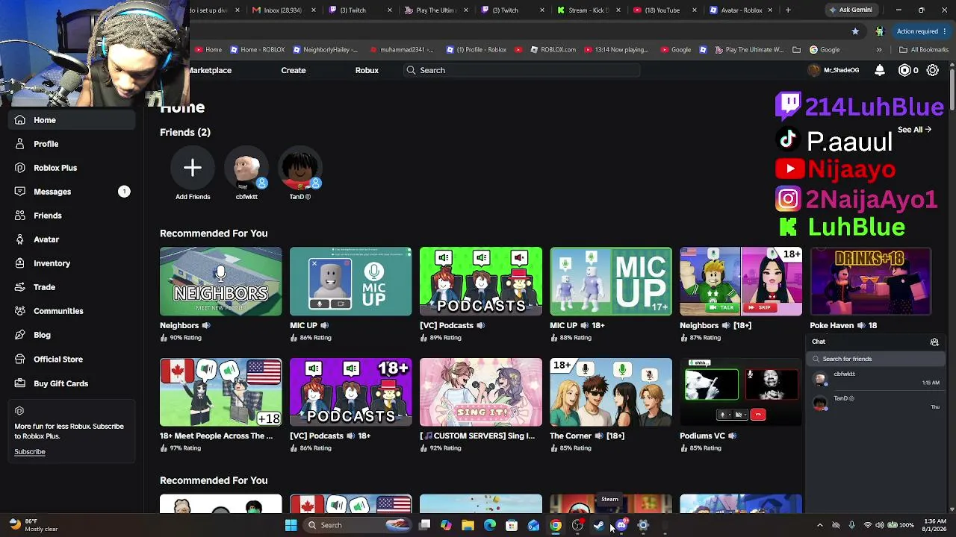This screenshot has width=956, height=537.
Task: Open the Avatar editor from the sidebar
Action: pyautogui.click(x=46, y=239)
